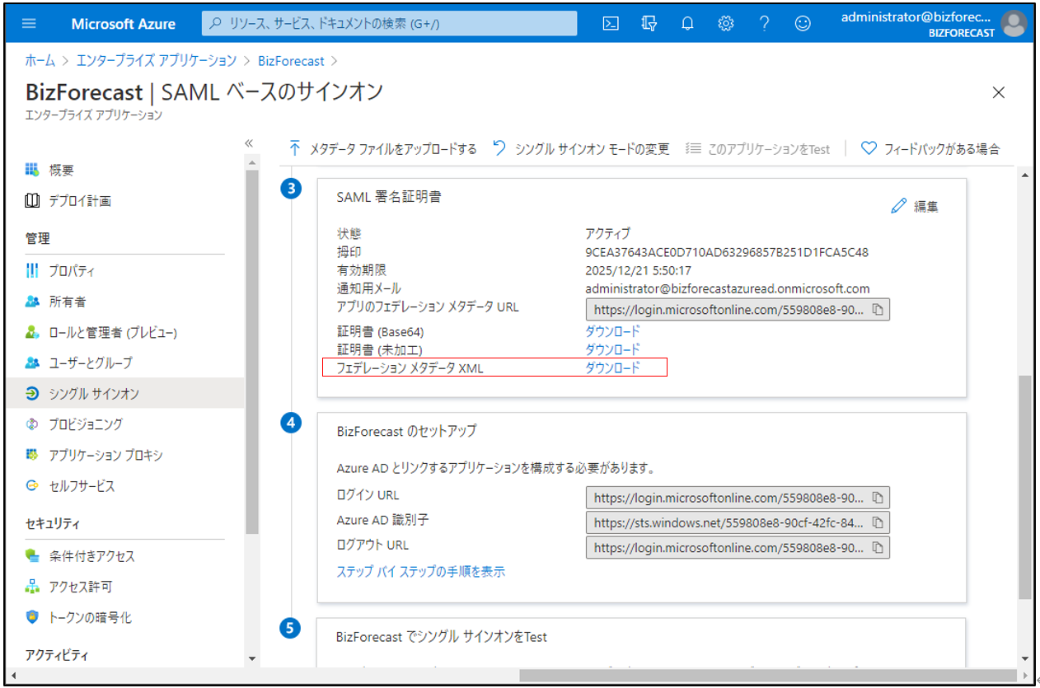The image size is (1040, 688).
Task: Click the help question mark icon
Action: click(764, 24)
